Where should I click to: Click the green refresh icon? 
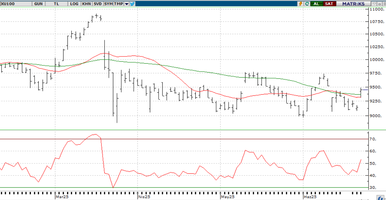click(307, 4)
